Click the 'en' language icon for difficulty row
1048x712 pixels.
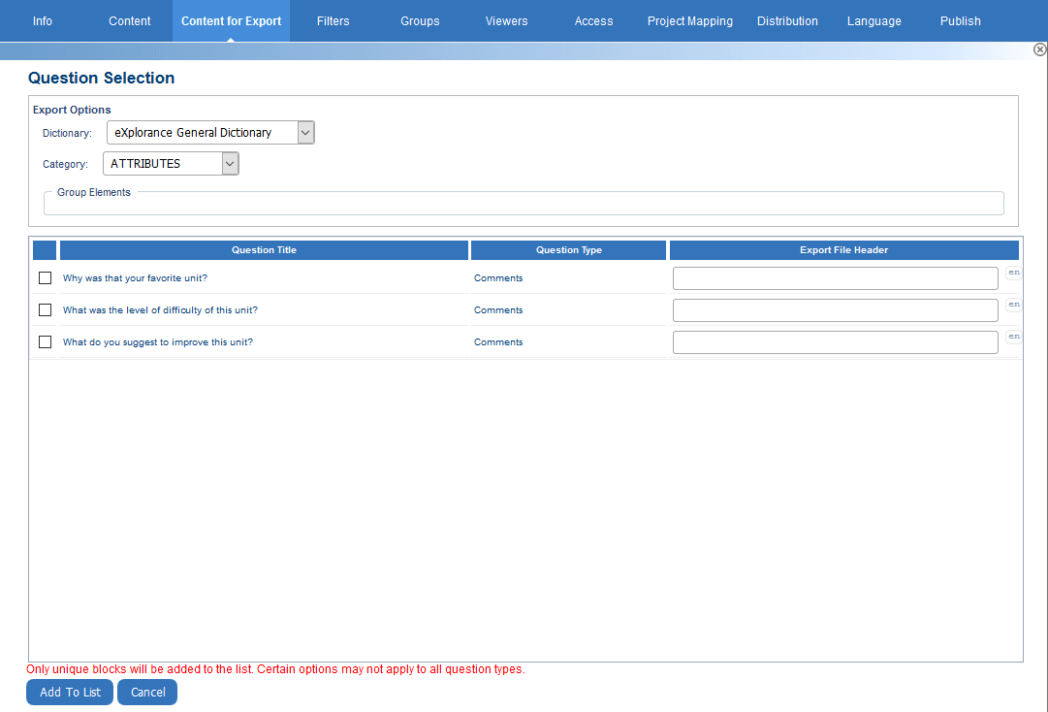click(x=1014, y=305)
